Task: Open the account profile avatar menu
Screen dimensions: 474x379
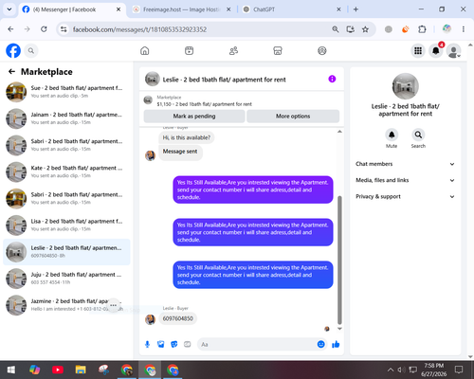Action: coord(453,50)
